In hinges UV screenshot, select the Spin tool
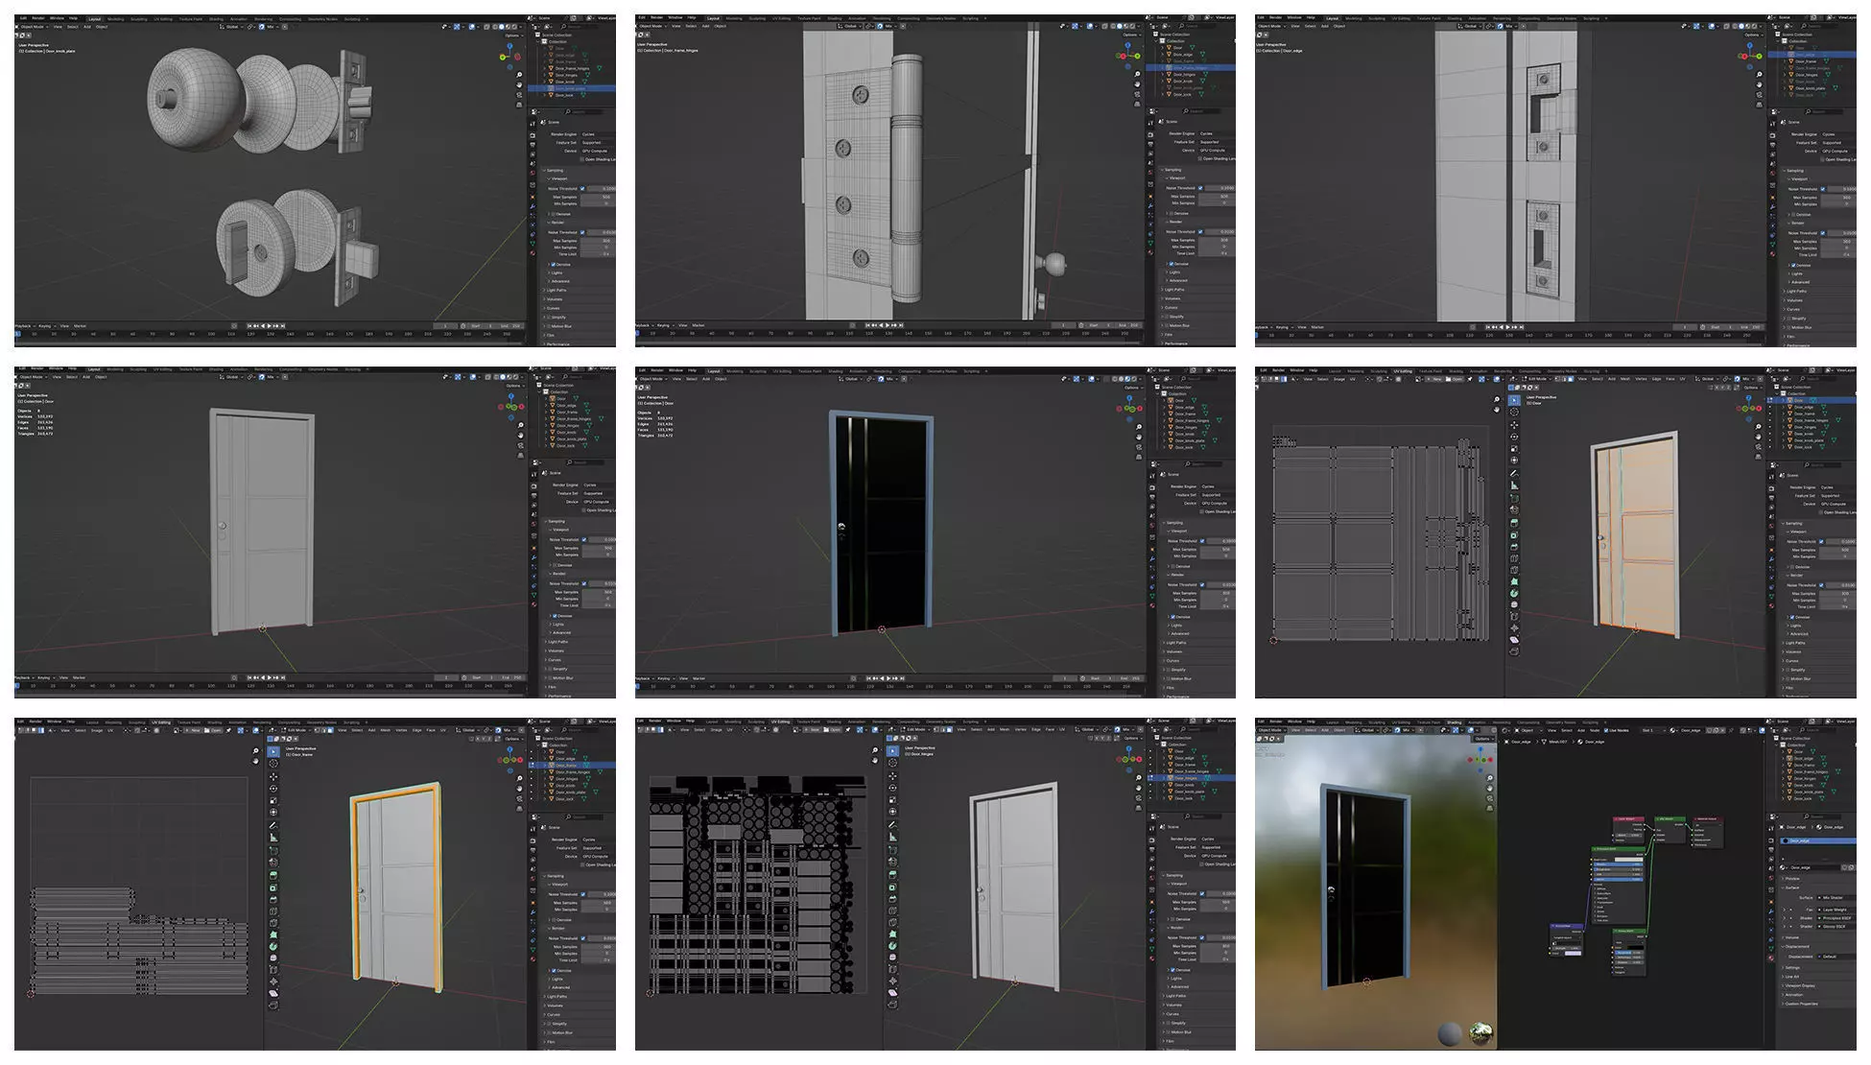 [x=892, y=945]
